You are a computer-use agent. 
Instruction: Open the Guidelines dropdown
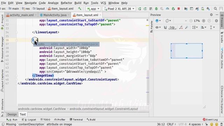point(212,27)
